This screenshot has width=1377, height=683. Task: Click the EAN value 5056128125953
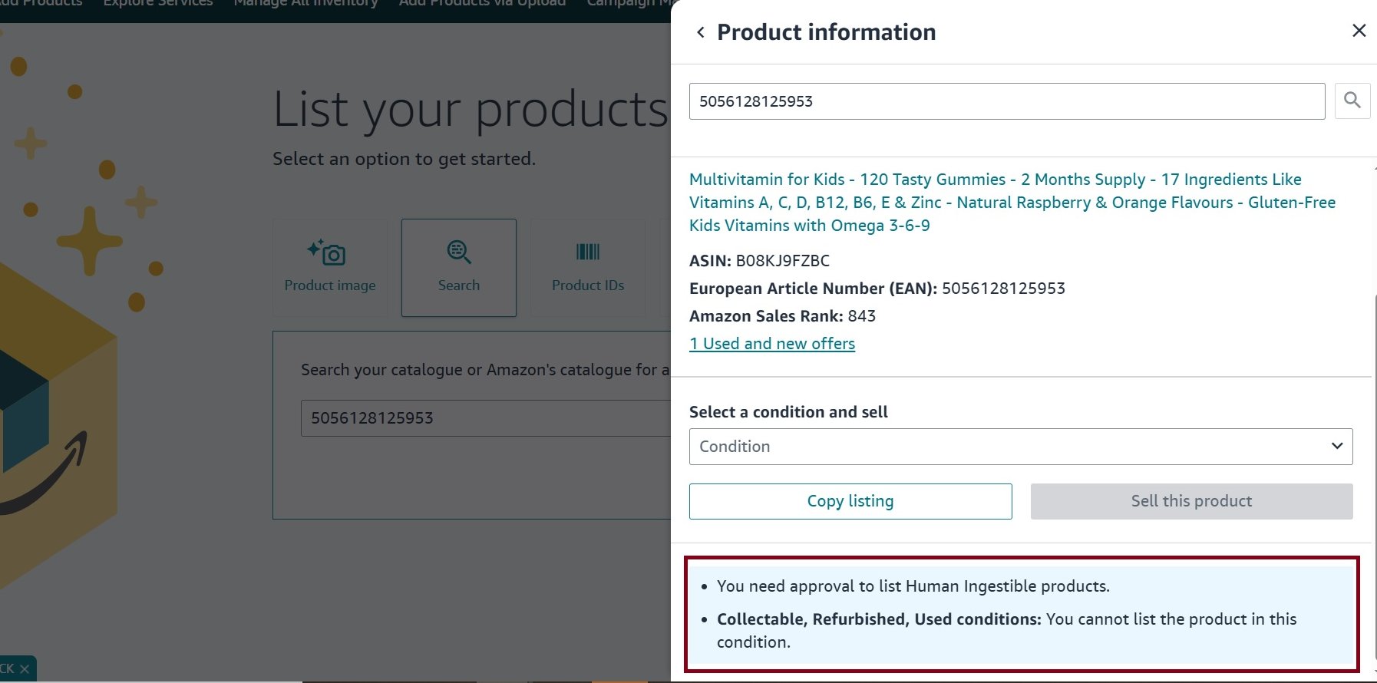pos(1003,289)
